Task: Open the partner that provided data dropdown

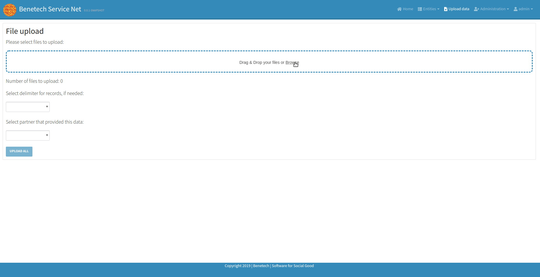Action: [28, 135]
